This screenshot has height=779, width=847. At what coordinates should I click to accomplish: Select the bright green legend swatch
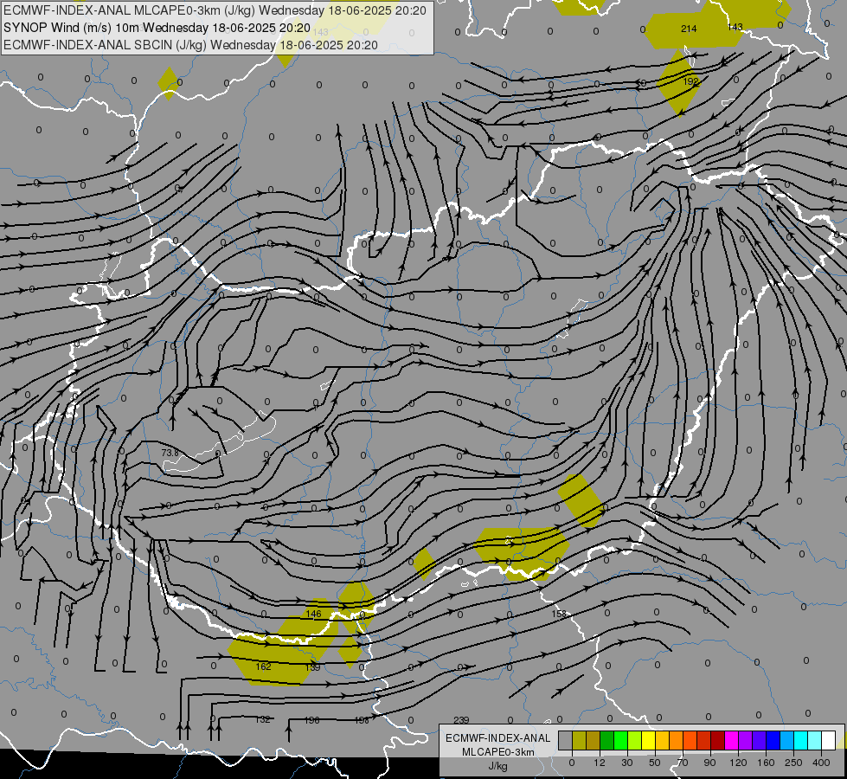pyautogui.click(x=620, y=741)
